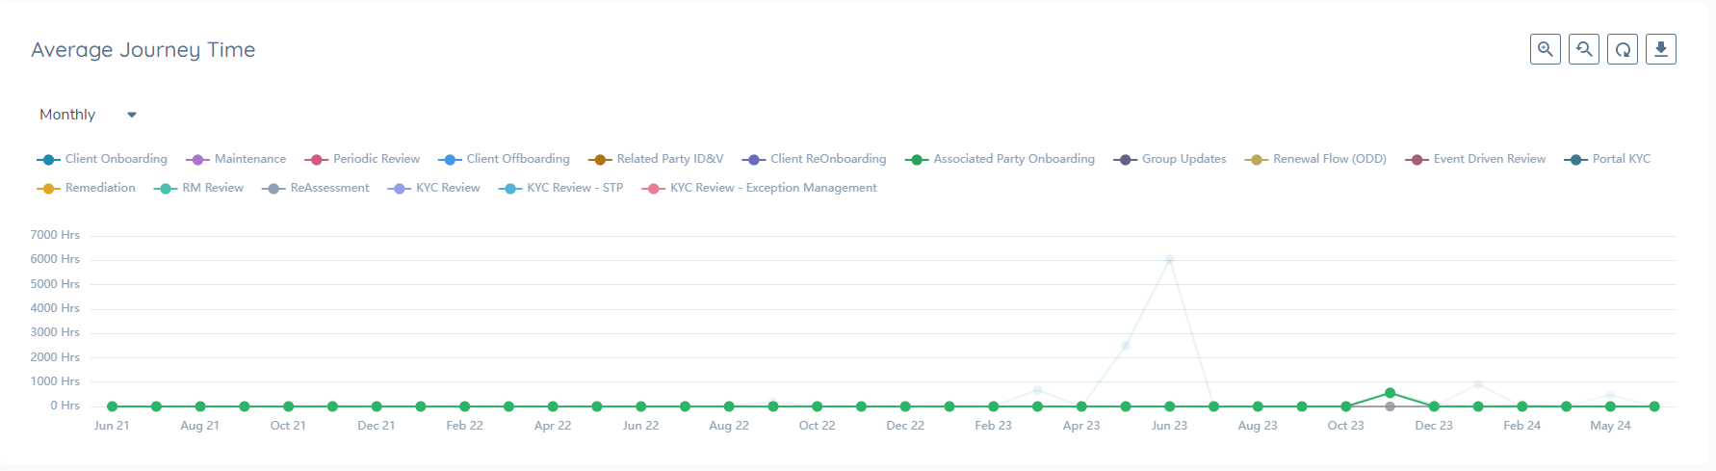Toggle KYC Review - Exception Management series
Screen dimensions: 1716x471
[772, 188]
